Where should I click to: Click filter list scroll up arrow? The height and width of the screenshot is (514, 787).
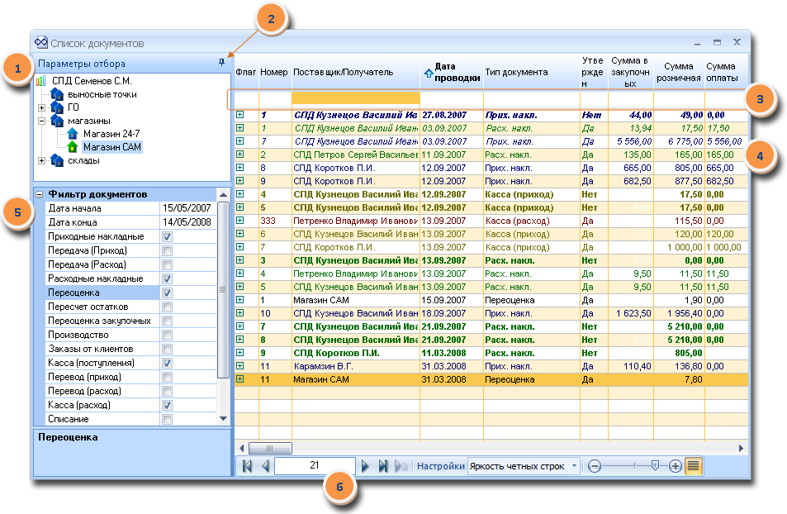(x=223, y=194)
